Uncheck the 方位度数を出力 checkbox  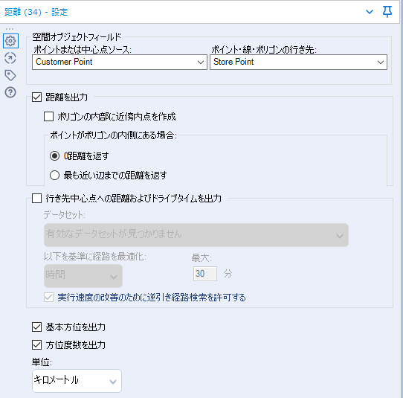(36, 344)
